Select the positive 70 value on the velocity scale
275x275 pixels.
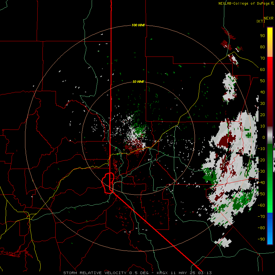tap(262, 58)
